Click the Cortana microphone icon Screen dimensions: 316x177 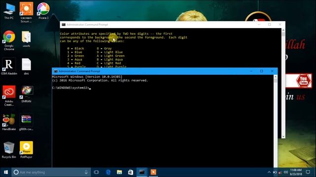tap(86, 172)
